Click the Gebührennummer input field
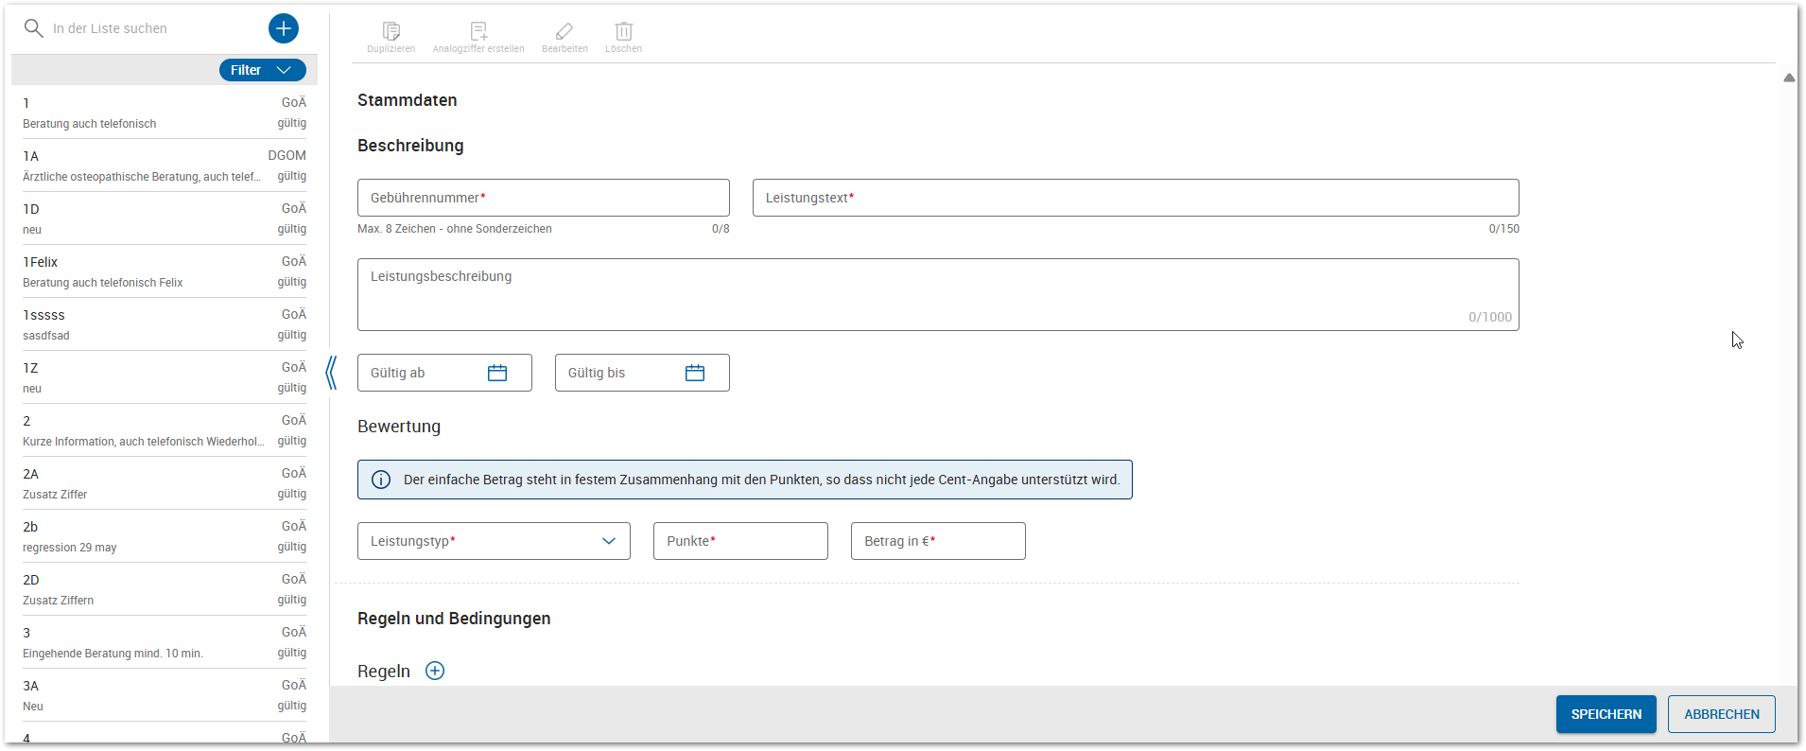This screenshot has width=1806, height=751. (543, 198)
